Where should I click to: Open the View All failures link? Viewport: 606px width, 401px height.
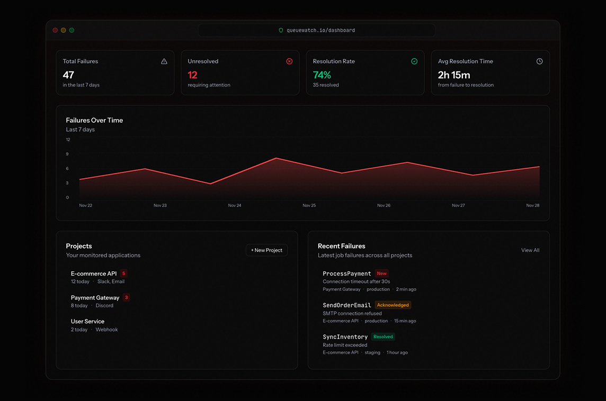tap(530, 250)
